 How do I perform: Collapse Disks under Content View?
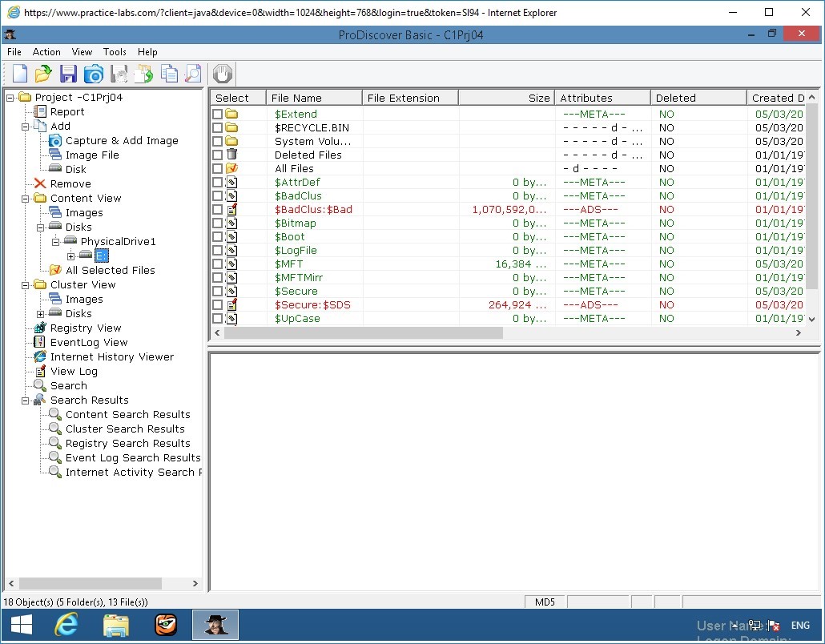pos(41,227)
